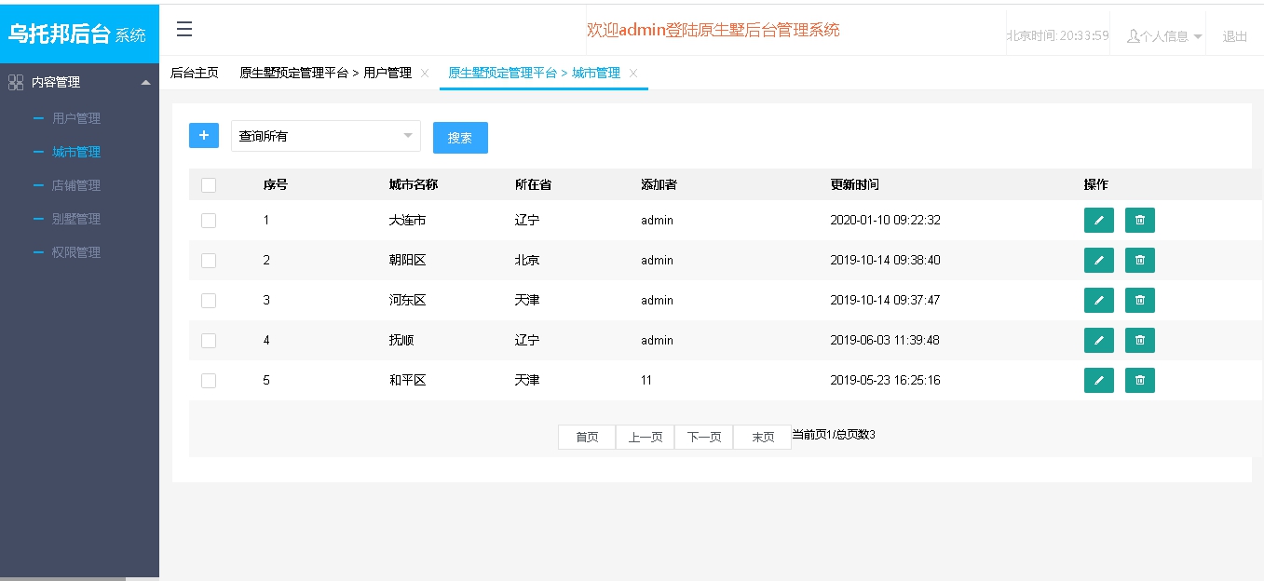Open the 查询所有 filter dropdown
The width and height of the screenshot is (1264, 581).
pyautogui.click(x=326, y=136)
